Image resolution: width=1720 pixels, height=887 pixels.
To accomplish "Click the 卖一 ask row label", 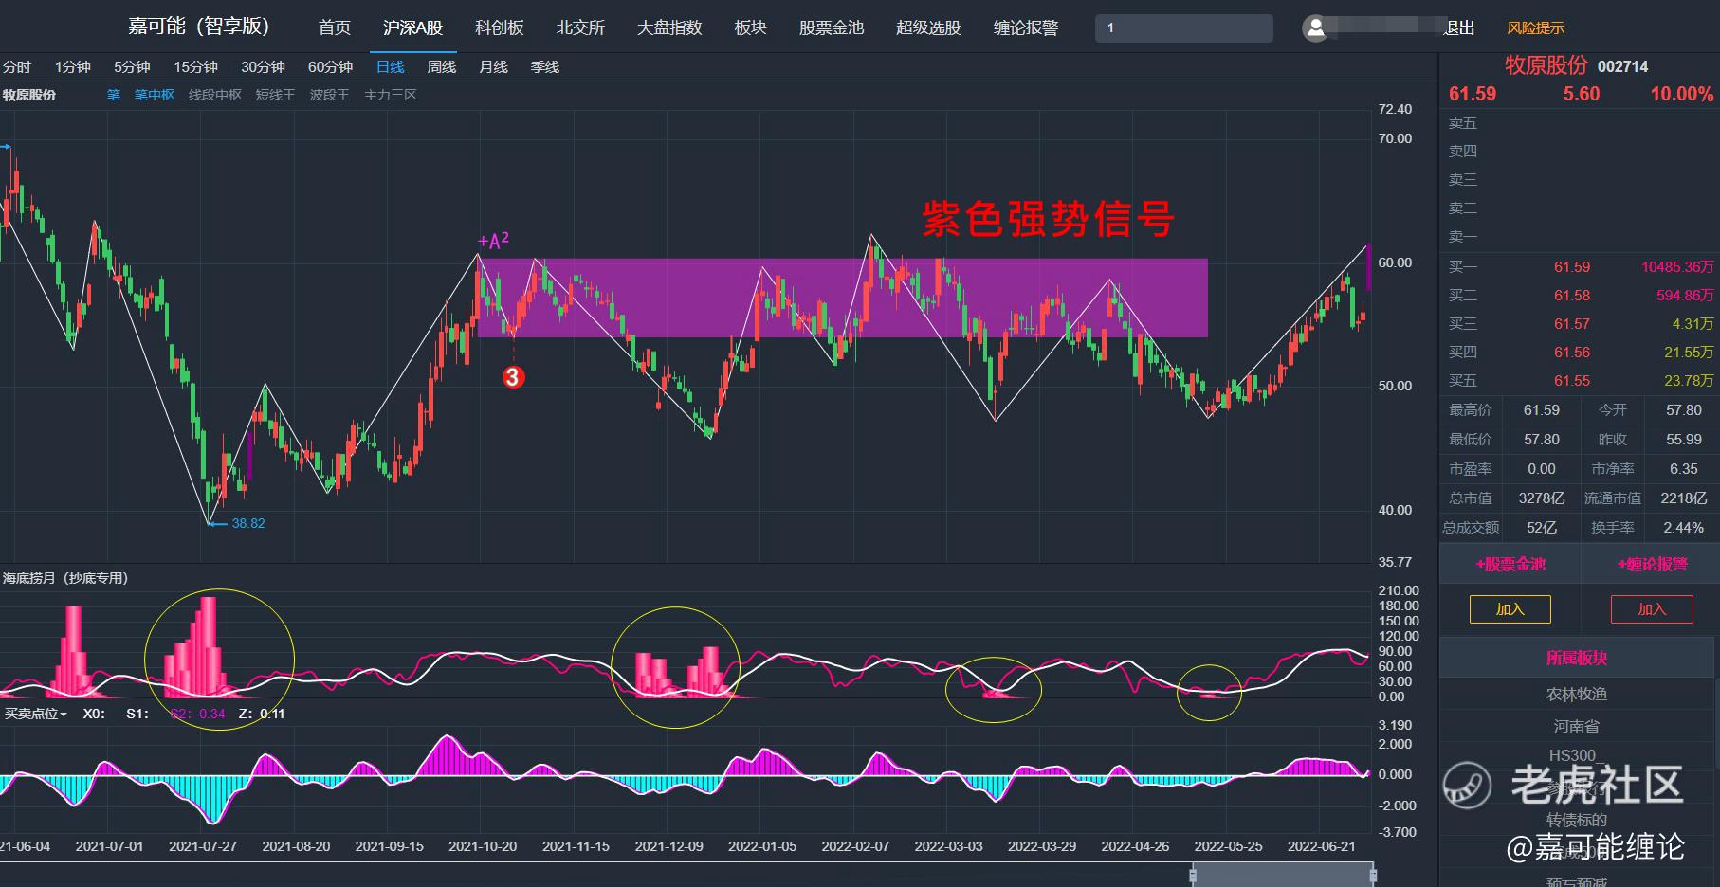I will point(1463,237).
